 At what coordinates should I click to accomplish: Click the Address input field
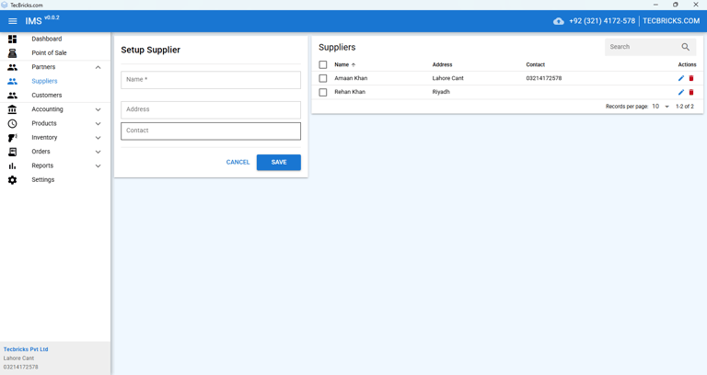click(x=211, y=110)
